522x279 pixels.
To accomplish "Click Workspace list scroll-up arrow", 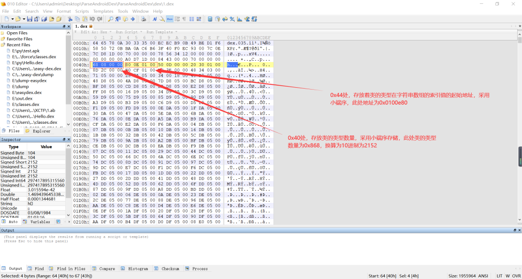I will 69,33.
